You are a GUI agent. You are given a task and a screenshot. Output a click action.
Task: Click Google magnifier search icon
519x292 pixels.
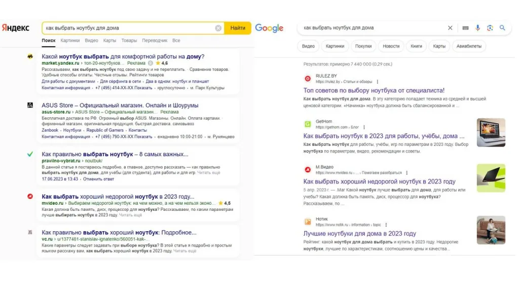pos(502,28)
